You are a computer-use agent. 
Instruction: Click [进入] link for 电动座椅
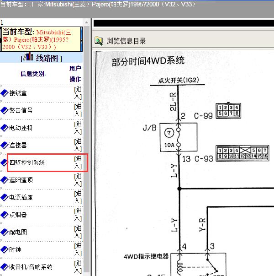point(78,128)
